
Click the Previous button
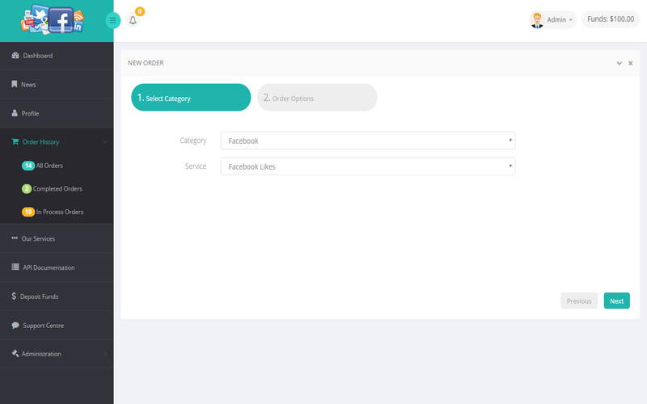(579, 301)
